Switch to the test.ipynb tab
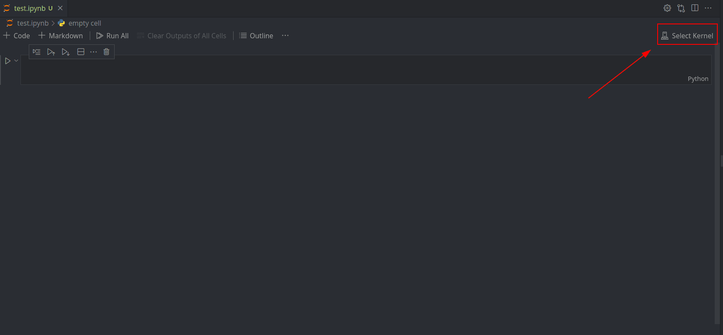The height and width of the screenshot is (335, 723). 29,8
